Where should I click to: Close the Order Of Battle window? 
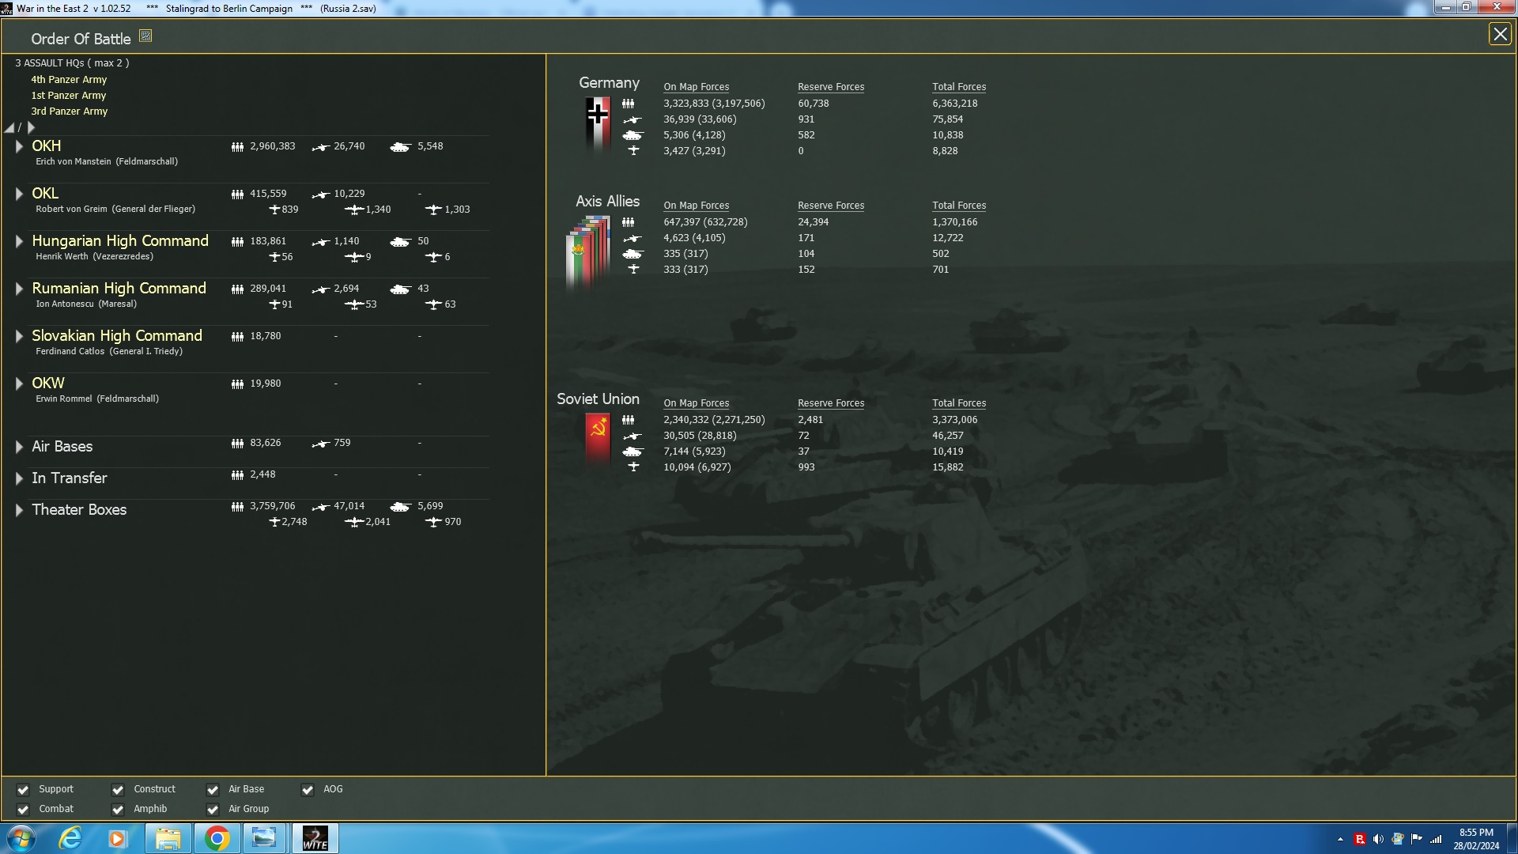click(x=1499, y=34)
